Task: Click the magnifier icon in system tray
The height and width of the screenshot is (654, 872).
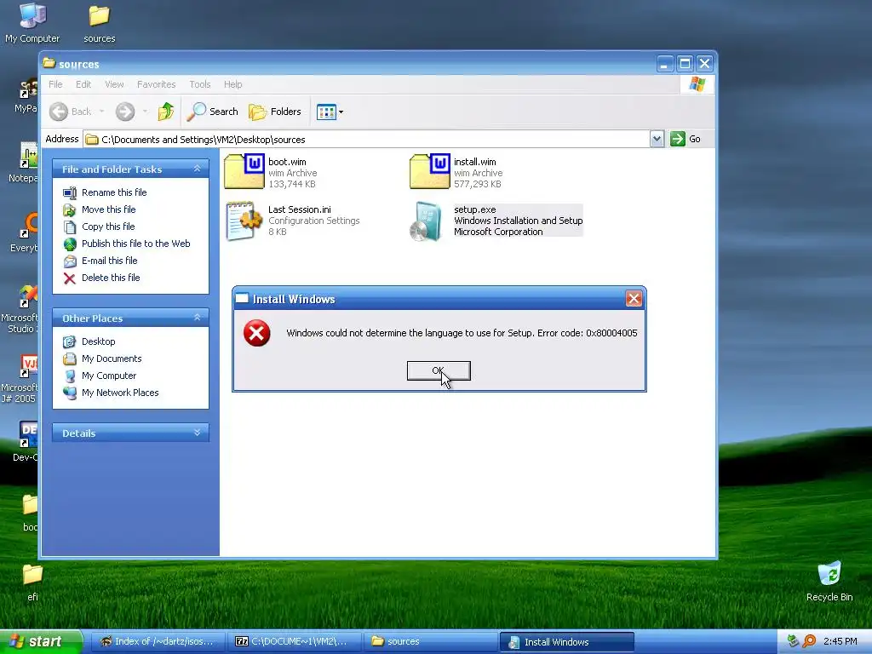Action: pos(809,641)
